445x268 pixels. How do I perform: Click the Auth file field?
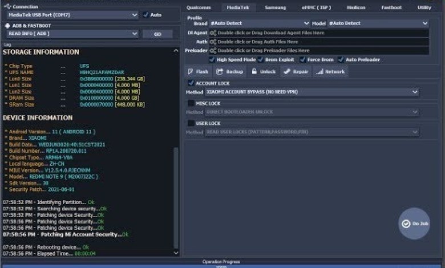tap(319, 42)
